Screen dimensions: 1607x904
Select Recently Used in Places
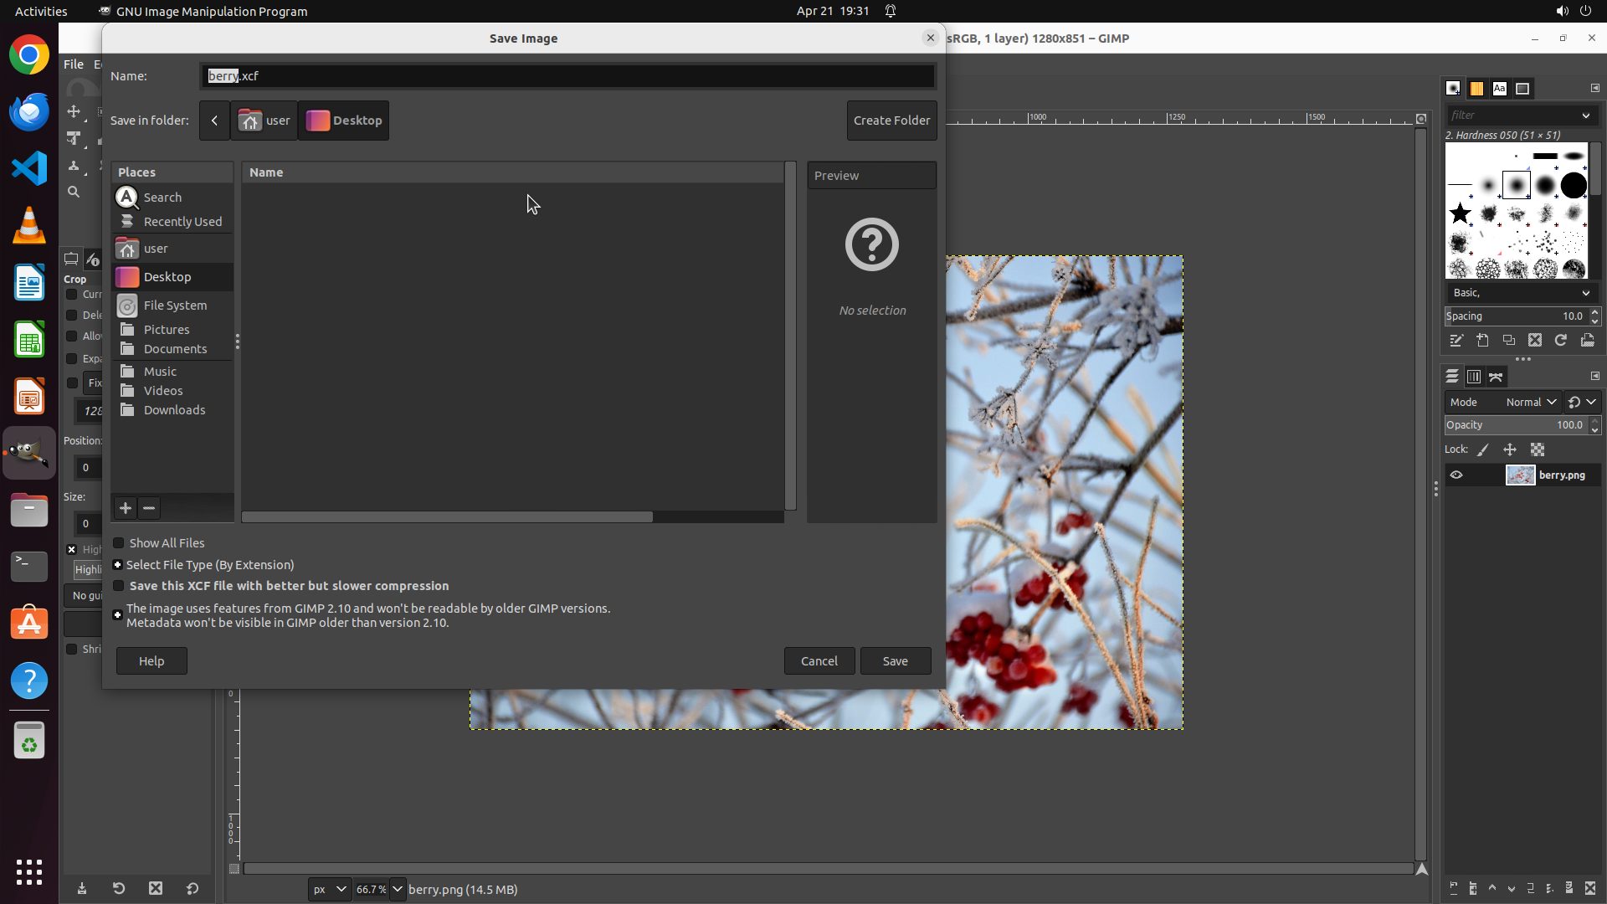tap(182, 222)
